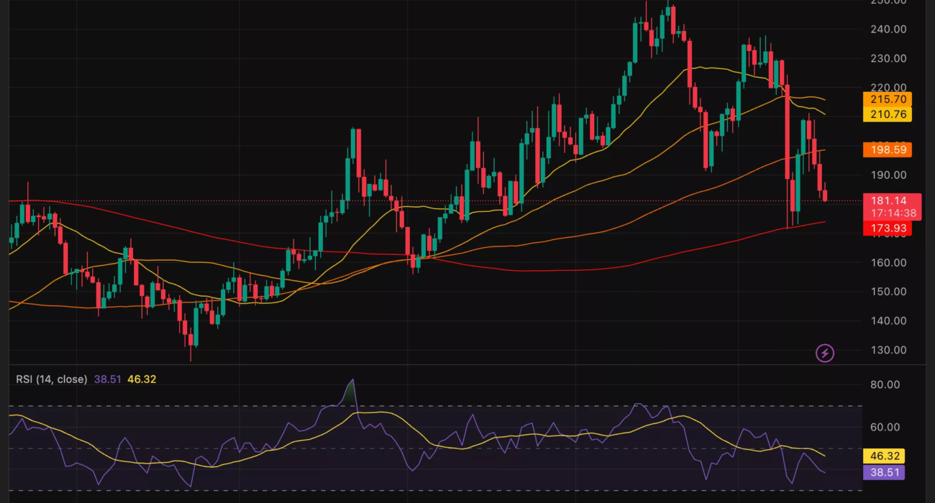The width and height of the screenshot is (935, 503).
Task: Click 240.00 on the price axis
Action: click(x=888, y=29)
